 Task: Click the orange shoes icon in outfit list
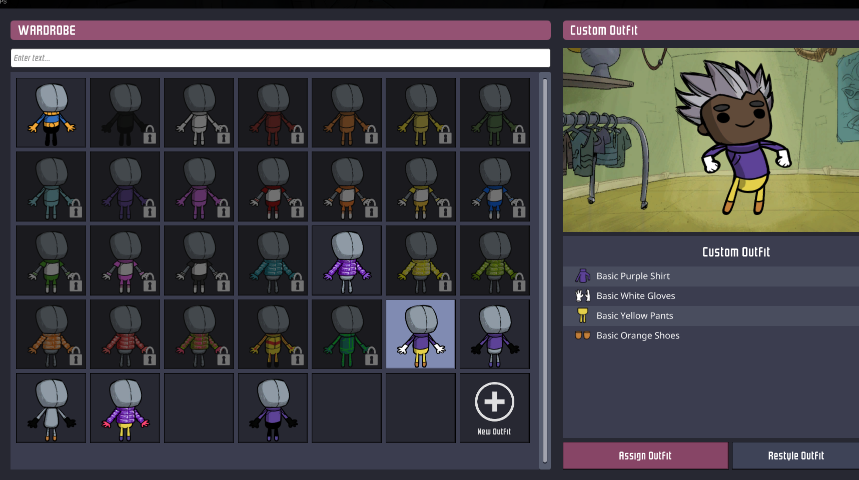click(582, 335)
